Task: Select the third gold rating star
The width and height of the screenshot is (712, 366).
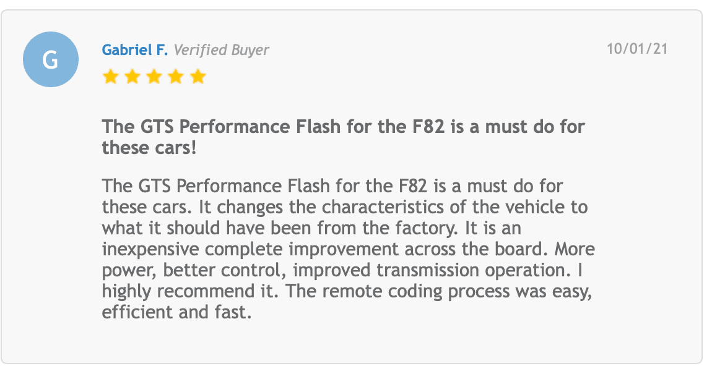Action: coord(154,77)
